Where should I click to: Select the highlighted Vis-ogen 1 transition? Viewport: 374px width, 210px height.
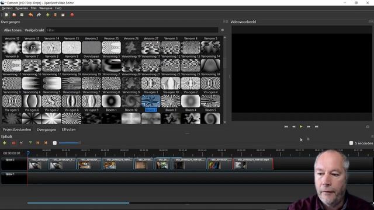(x=151, y=101)
